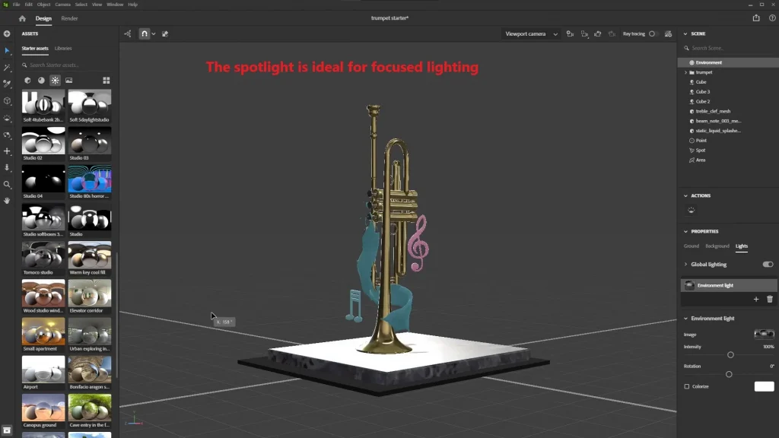The image size is (779, 438).
Task: Choose the Warm key cool fill thumbnail
Action: click(90, 255)
